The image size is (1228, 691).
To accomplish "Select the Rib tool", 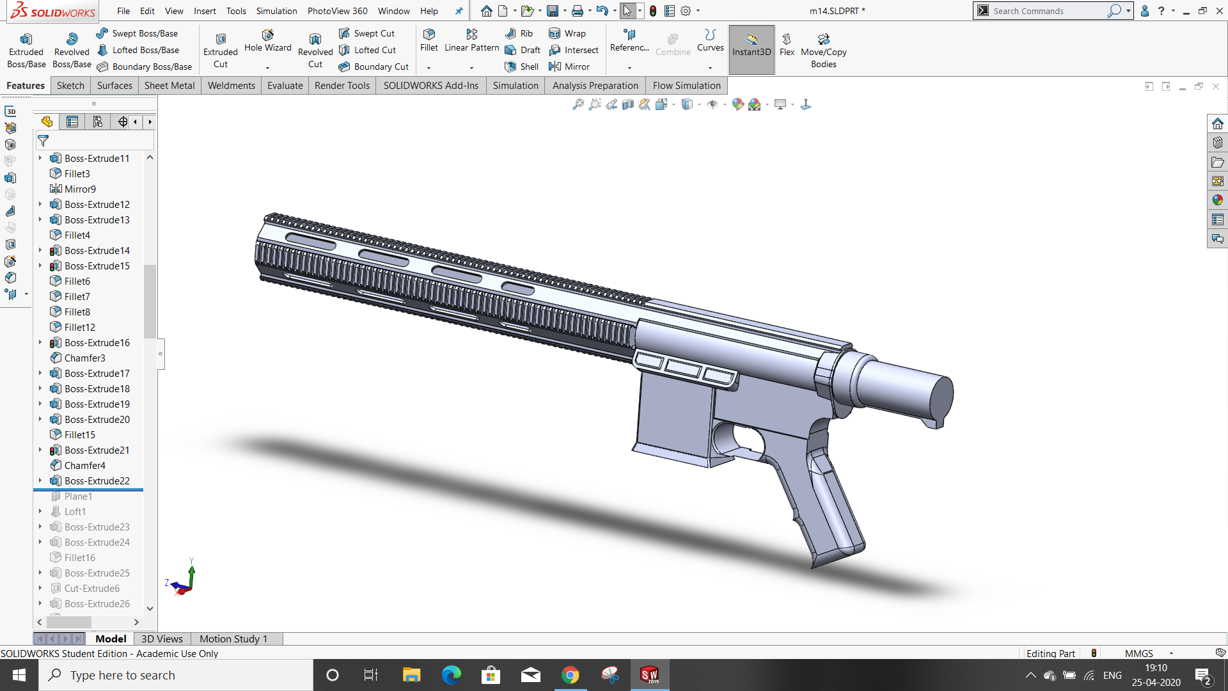I will click(x=519, y=33).
